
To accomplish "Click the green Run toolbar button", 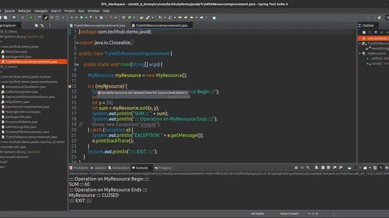I will [x=81, y=18].
